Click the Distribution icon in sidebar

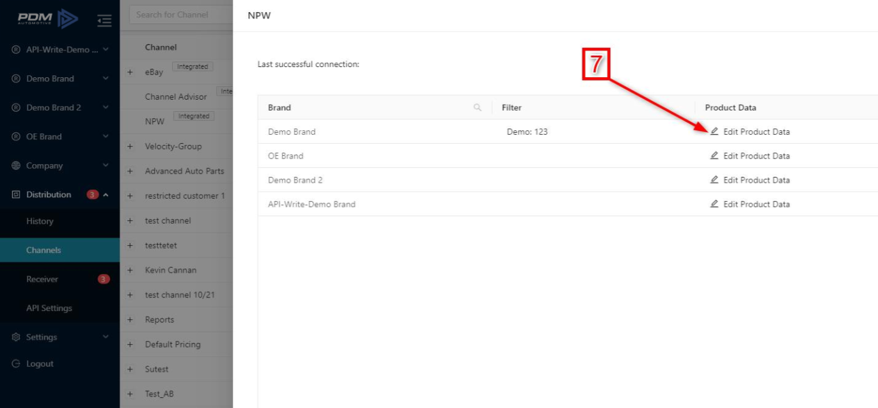coord(16,195)
